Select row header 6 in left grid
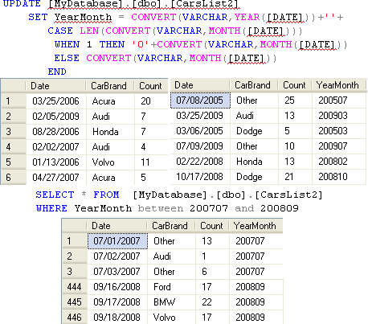Screen dimensions: 368x324 point(14,177)
